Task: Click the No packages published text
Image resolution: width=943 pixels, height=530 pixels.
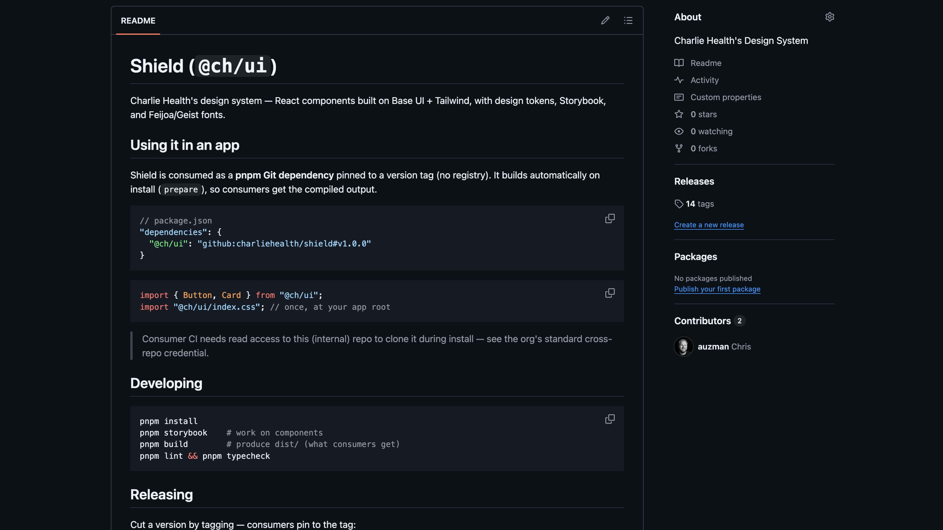Action: 713,279
